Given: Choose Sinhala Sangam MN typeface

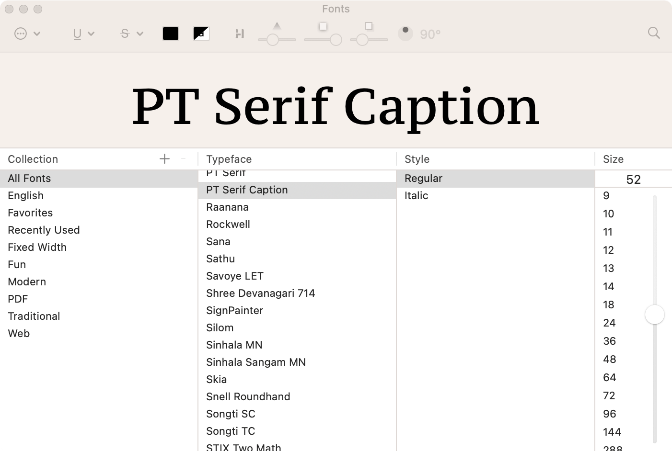Looking at the screenshot, I should click(297, 362).
